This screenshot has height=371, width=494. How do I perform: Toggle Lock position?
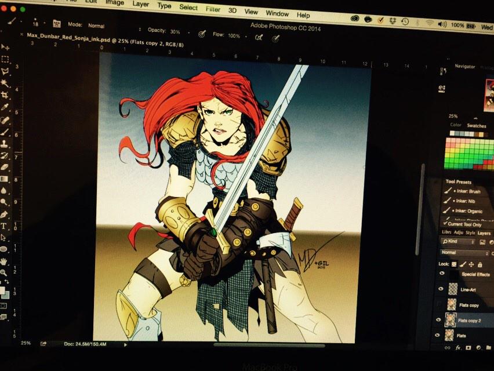point(471,264)
